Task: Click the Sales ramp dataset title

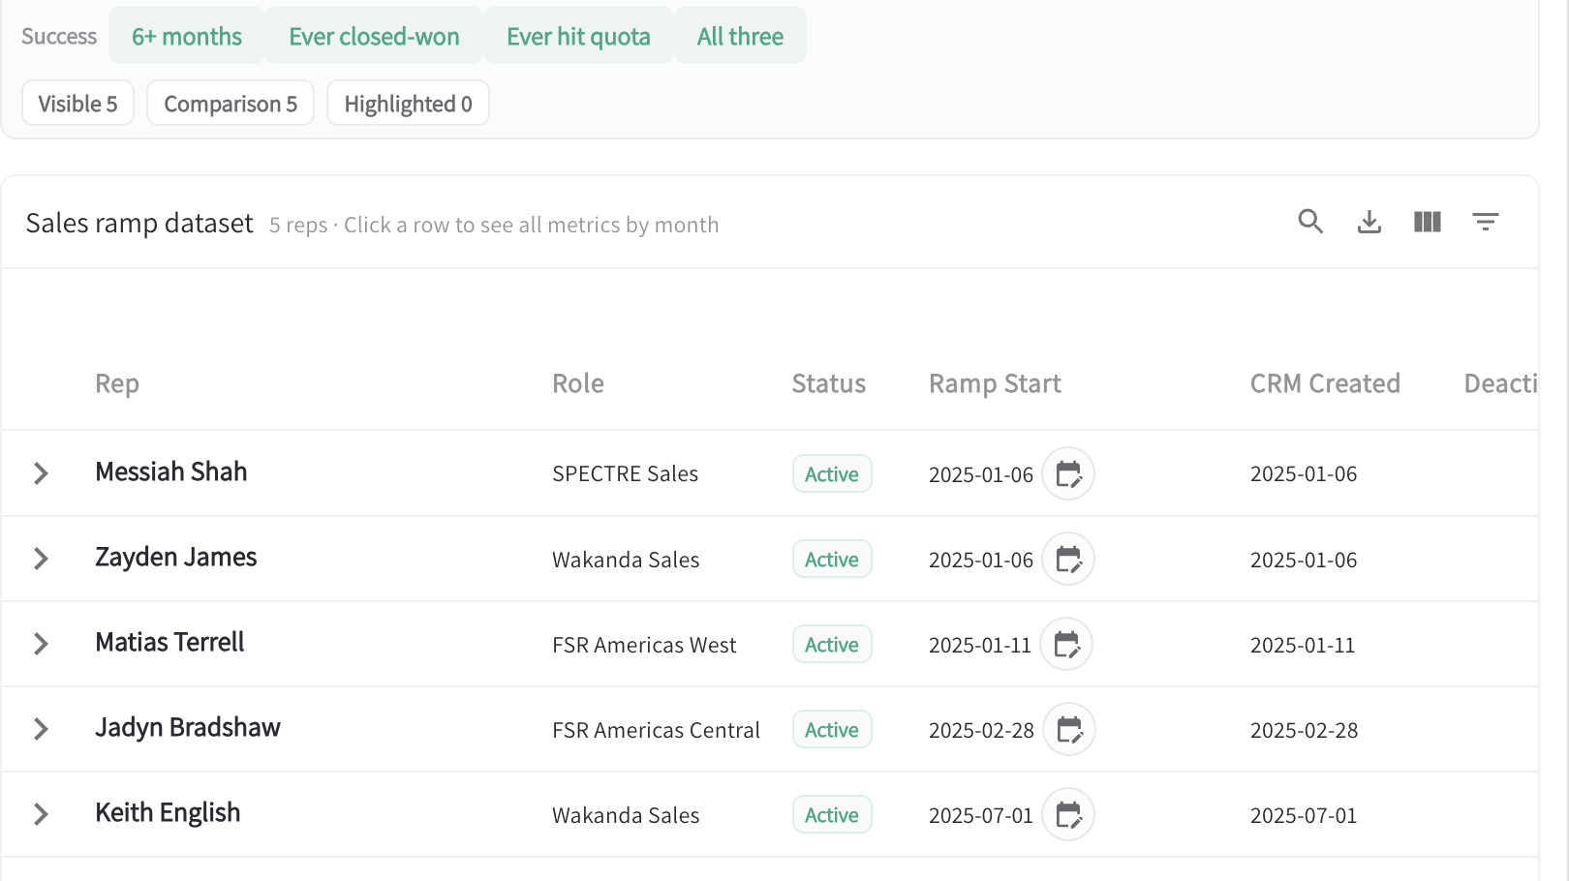Action: [x=139, y=224]
